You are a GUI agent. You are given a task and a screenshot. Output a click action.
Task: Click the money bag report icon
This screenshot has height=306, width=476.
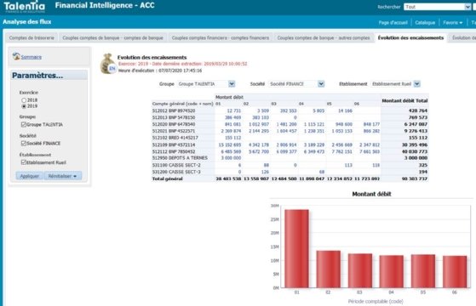point(108,64)
